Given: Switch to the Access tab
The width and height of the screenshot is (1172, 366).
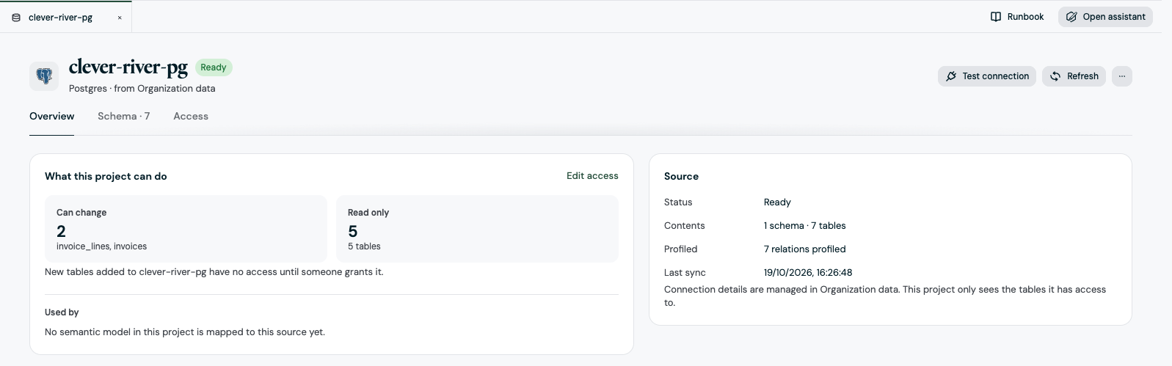Looking at the screenshot, I should pyautogui.click(x=191, y=117).
